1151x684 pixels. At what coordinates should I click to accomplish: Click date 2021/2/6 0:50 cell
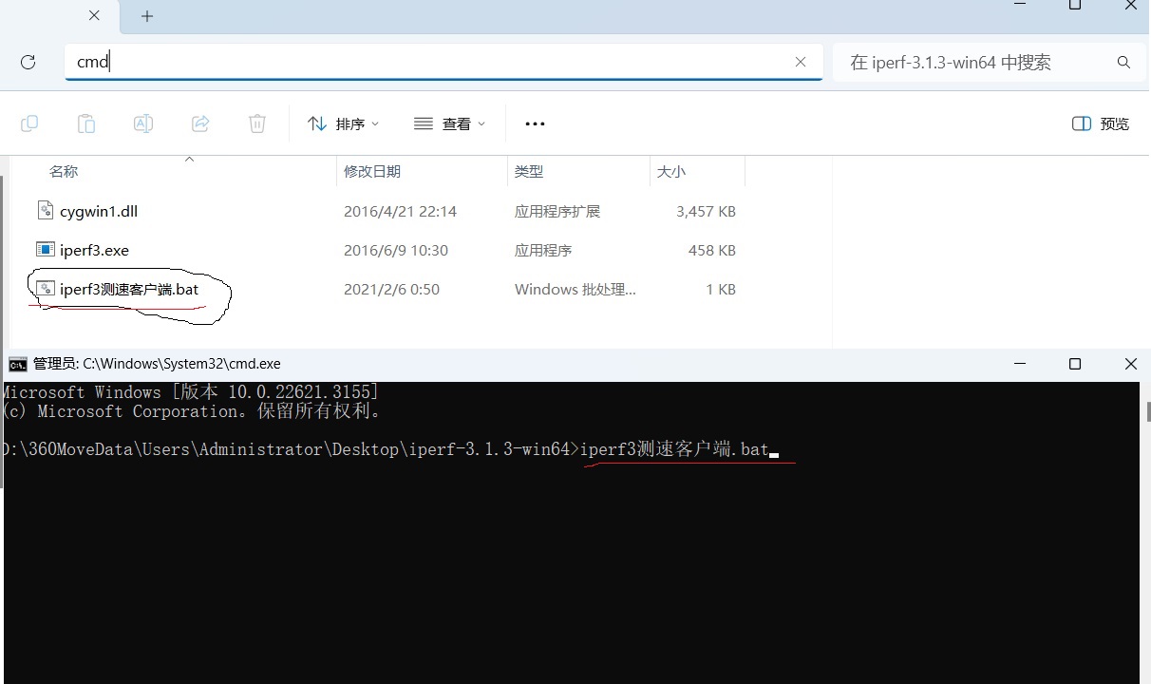(x=391, y=289)
